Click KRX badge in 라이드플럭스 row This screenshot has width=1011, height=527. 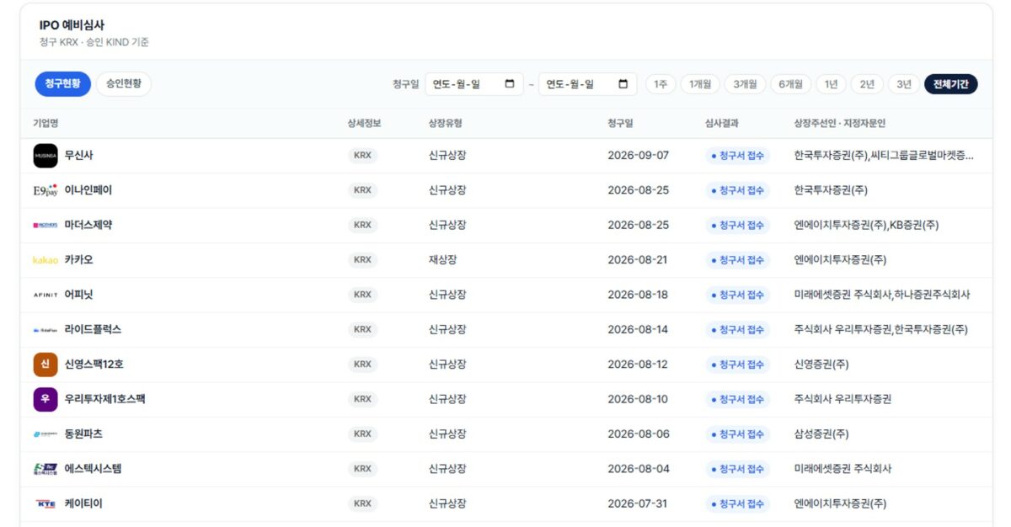pos(362,330)
